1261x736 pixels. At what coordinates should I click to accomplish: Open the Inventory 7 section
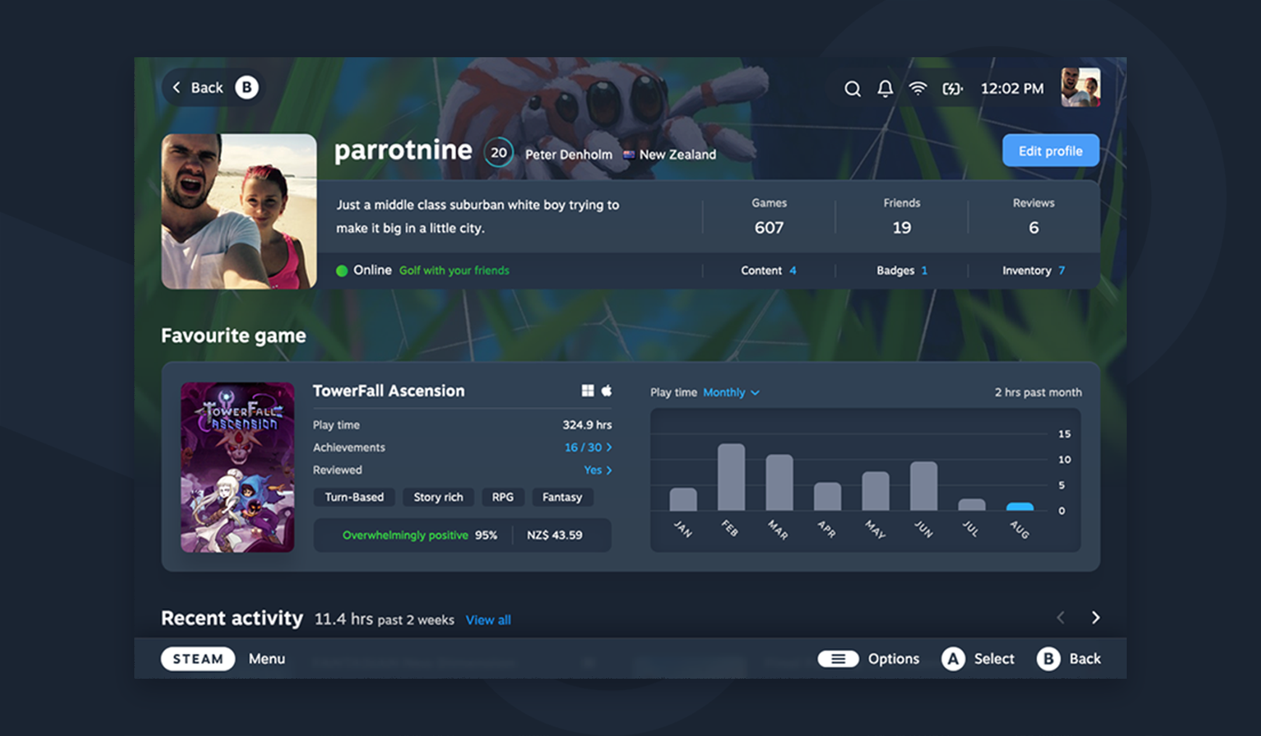click(1033, 270)
